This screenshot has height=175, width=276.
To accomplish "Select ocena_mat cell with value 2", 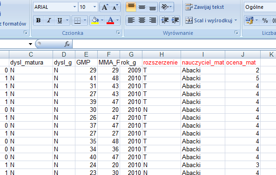I will tap(243, 70).
